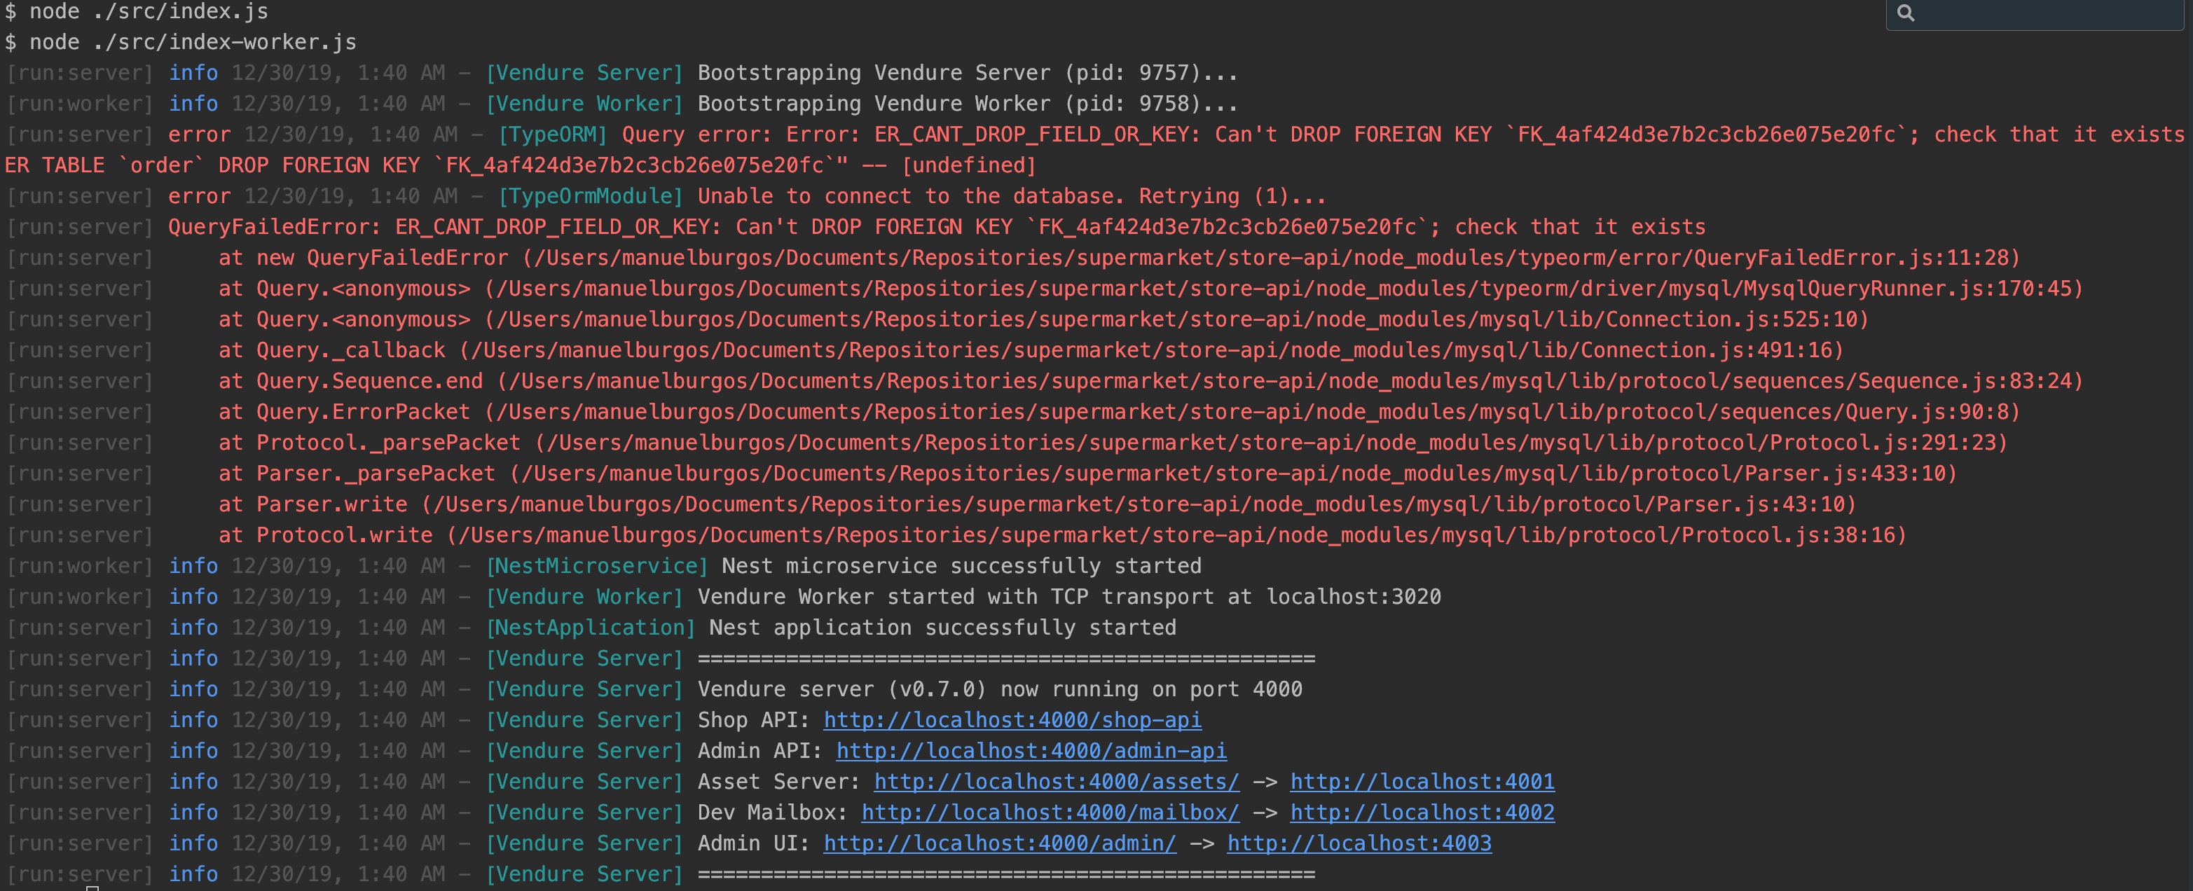This screenshot has height=891, width=2193.
Task: Click 'Nest microservice successfully started' text
Action: click(961, 566)
